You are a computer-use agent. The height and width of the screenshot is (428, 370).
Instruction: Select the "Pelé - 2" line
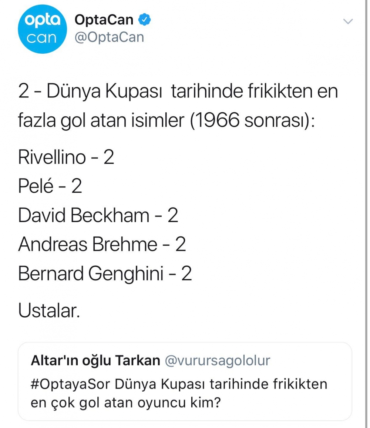[x=50, y=186]
